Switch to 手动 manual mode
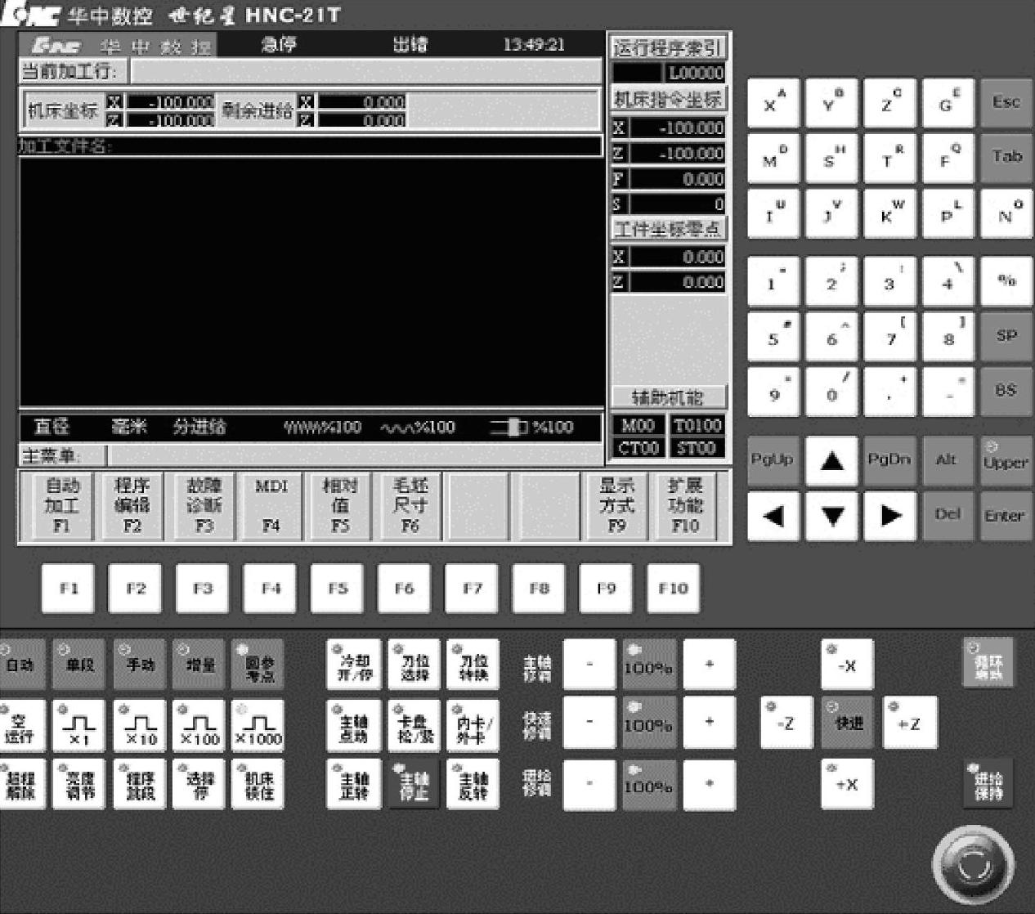Screen dimensions: 1035x914 140,665
